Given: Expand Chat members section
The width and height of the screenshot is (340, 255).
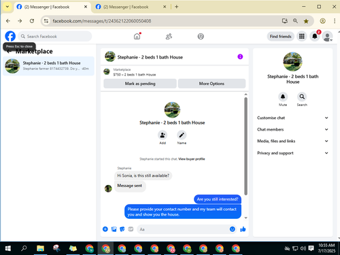Looking at the screenshot, I should tap(292, 129).
